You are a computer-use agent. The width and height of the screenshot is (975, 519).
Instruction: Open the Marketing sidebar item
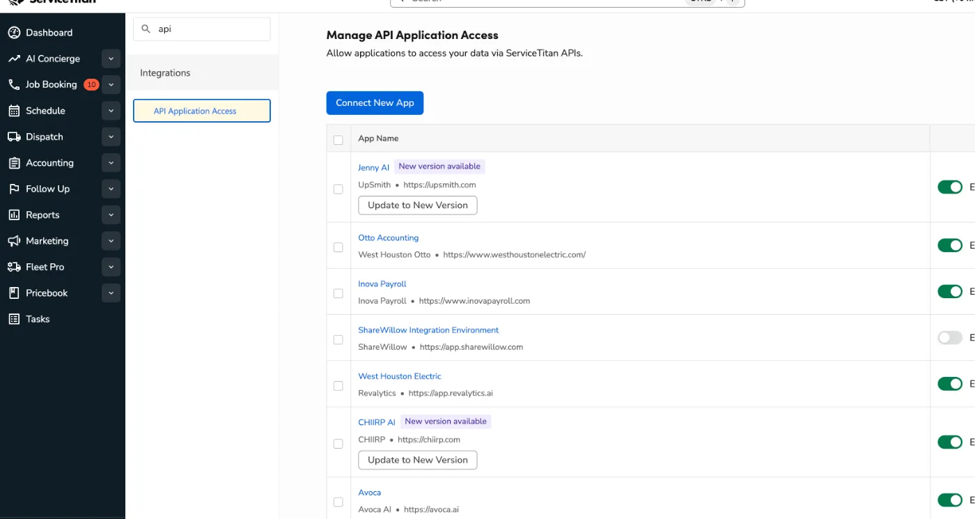point(47,241)
